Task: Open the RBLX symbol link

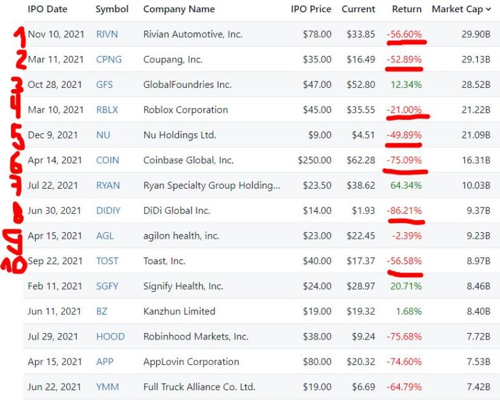Action: (107, 110)
